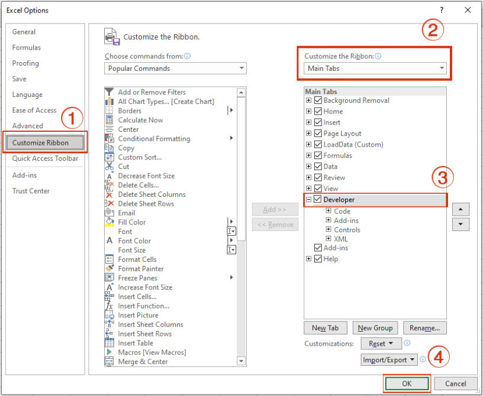This screenshot has height=396, width=483.
Task: Click the move-up arrow beside tab list
Action: [x=461, y=209]
